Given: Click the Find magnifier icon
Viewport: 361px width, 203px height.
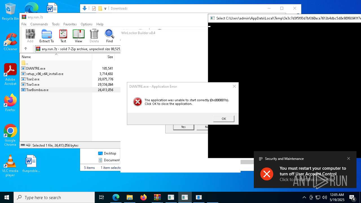Looking at the screenshot, I should coord(109,36).
